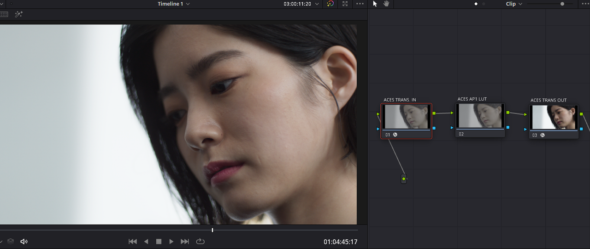Click the image wipe grid icon
This screenshot has width=590, height=249.
click(4, 14)
